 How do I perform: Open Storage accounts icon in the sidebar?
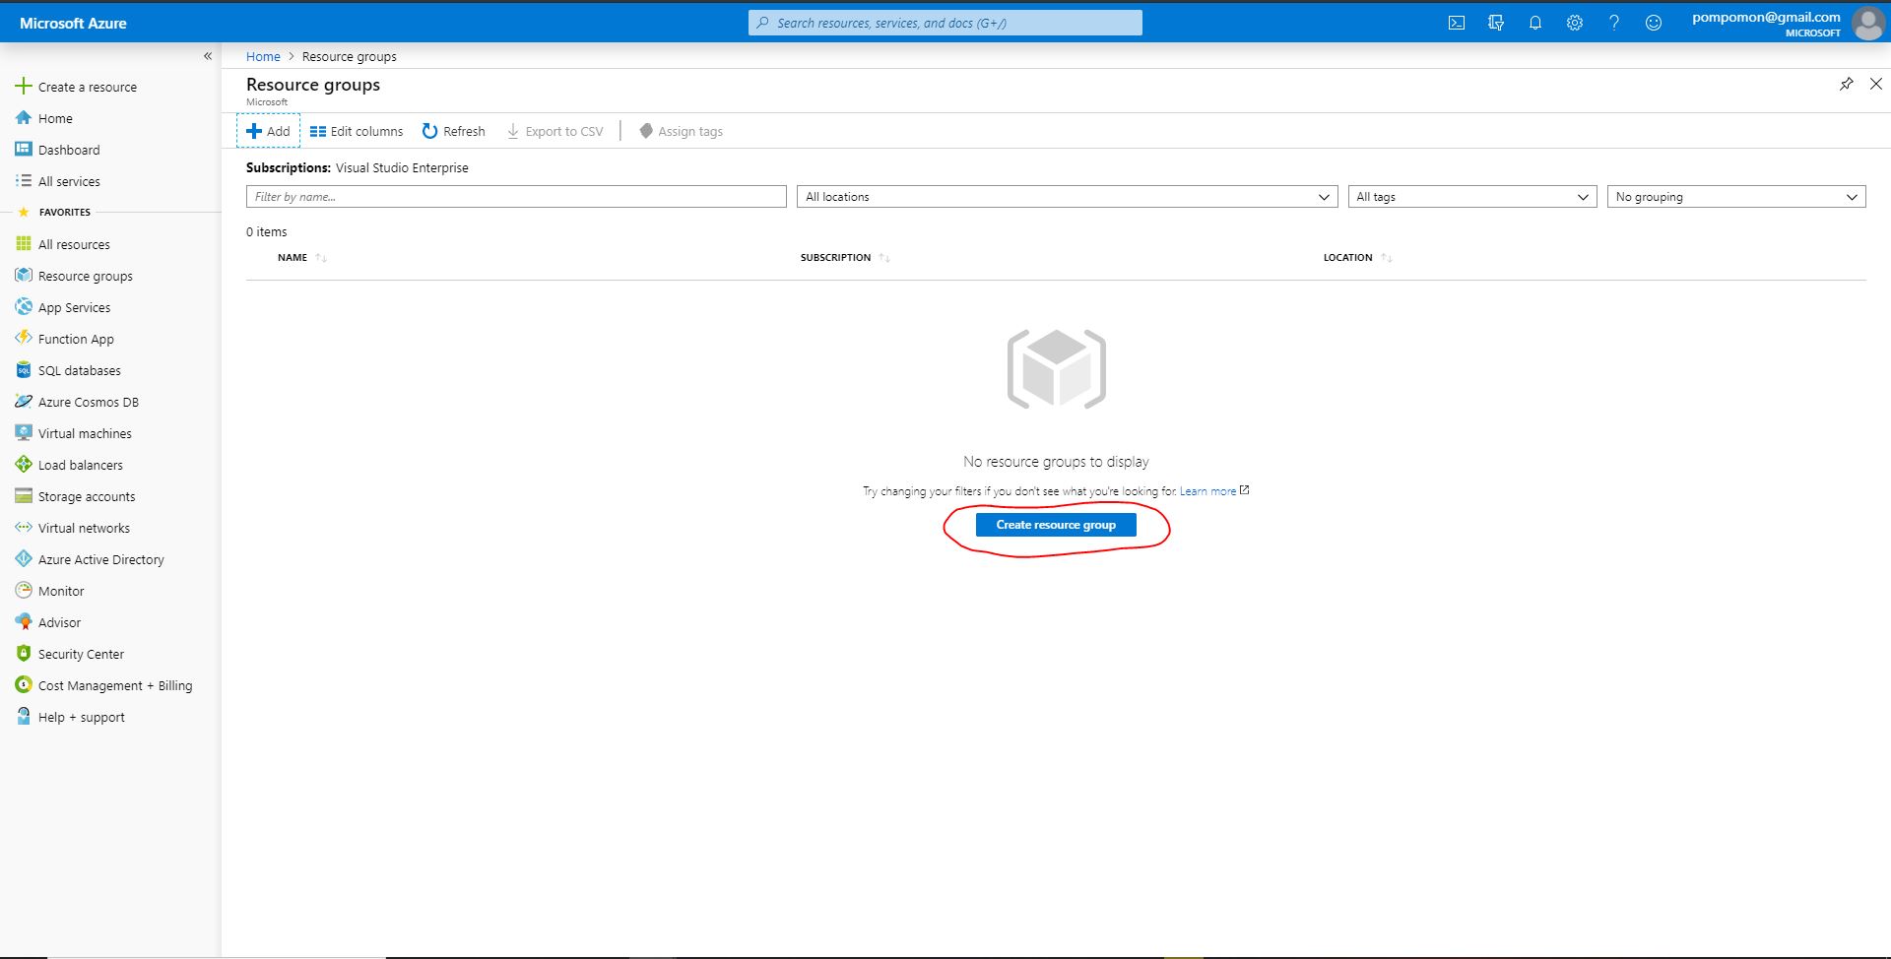coord(24,496)
